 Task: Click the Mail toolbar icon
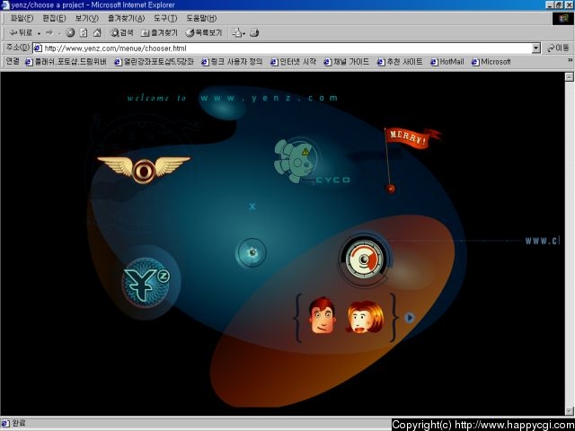(x=237, y=33)
